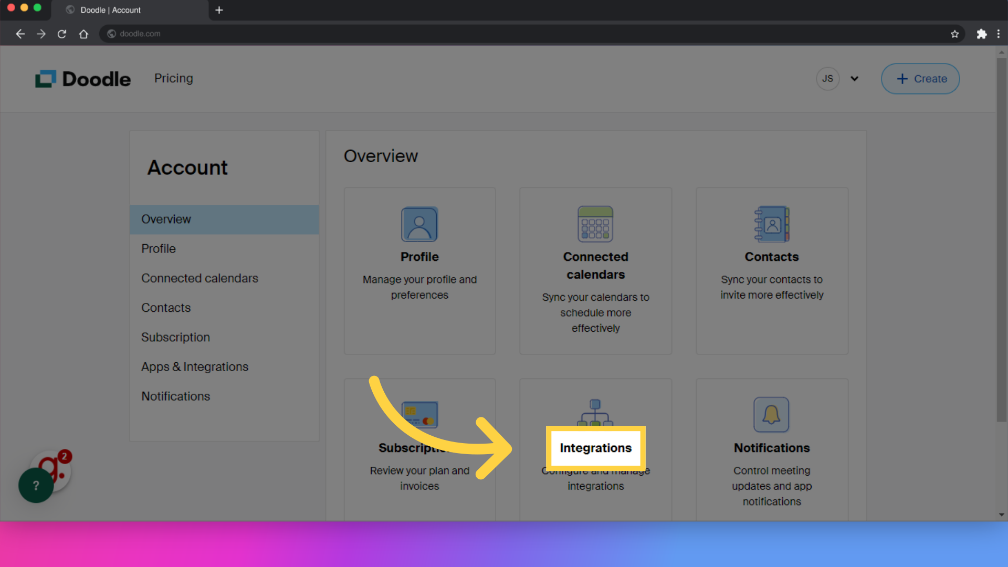Expand the account settings dropdown arrow

tap(854, 78)
